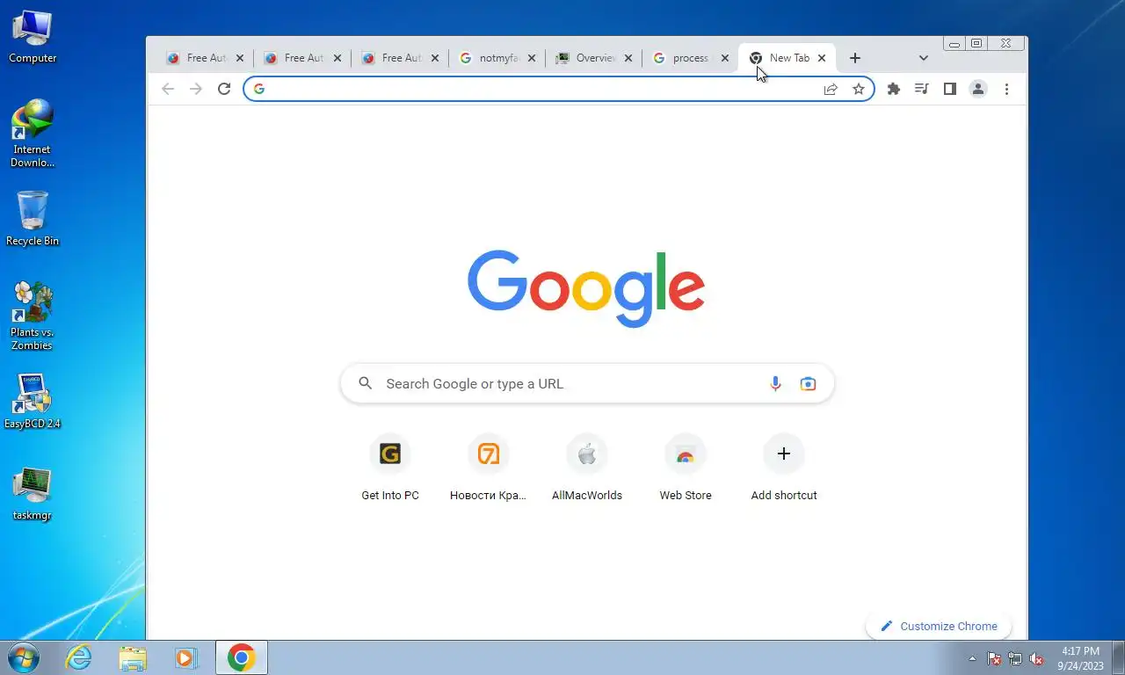The height and width of the screenshot is (675, 1125).
Task: Open the Windows Start menu
Action: point(24,657)
